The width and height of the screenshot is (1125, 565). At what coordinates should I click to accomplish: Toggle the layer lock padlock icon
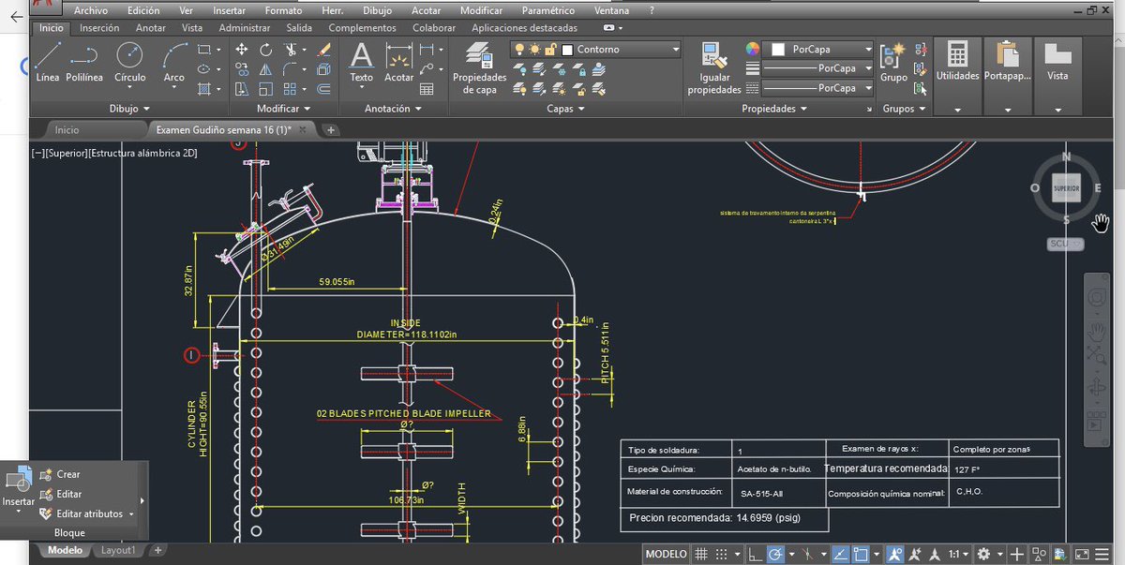point(550,49)
